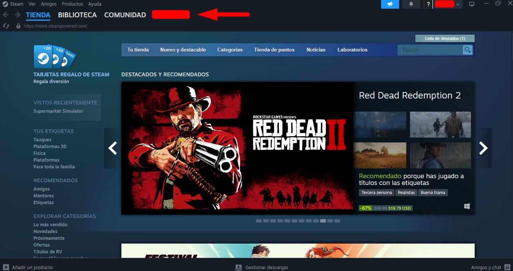Click the Windows platform icon
Screen dimensions: 513x271
point(467,206)
